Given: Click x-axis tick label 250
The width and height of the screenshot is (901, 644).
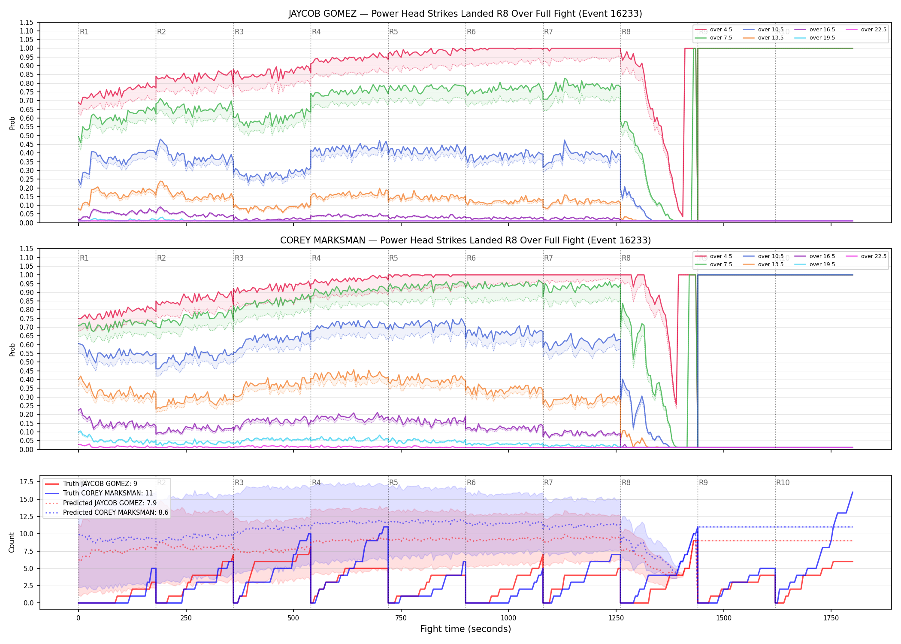Looking at the screenshot, I should (x=186, y=618).
